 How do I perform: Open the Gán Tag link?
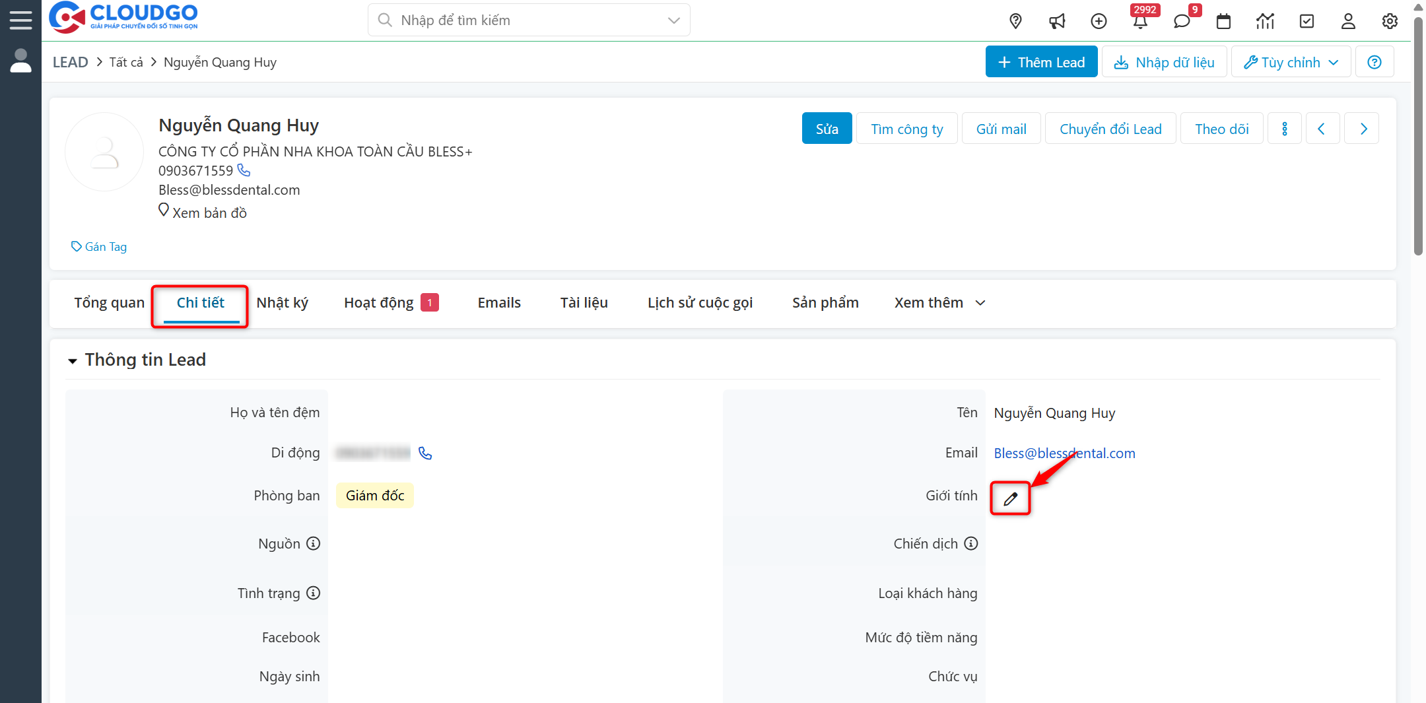(x=99, y=246)
